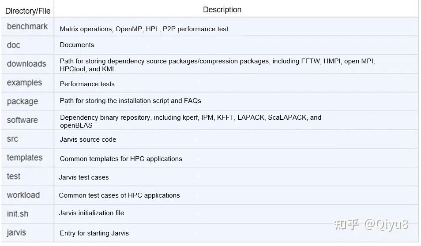
Task: Click the templates directory entry
Action: pos(25,158)
